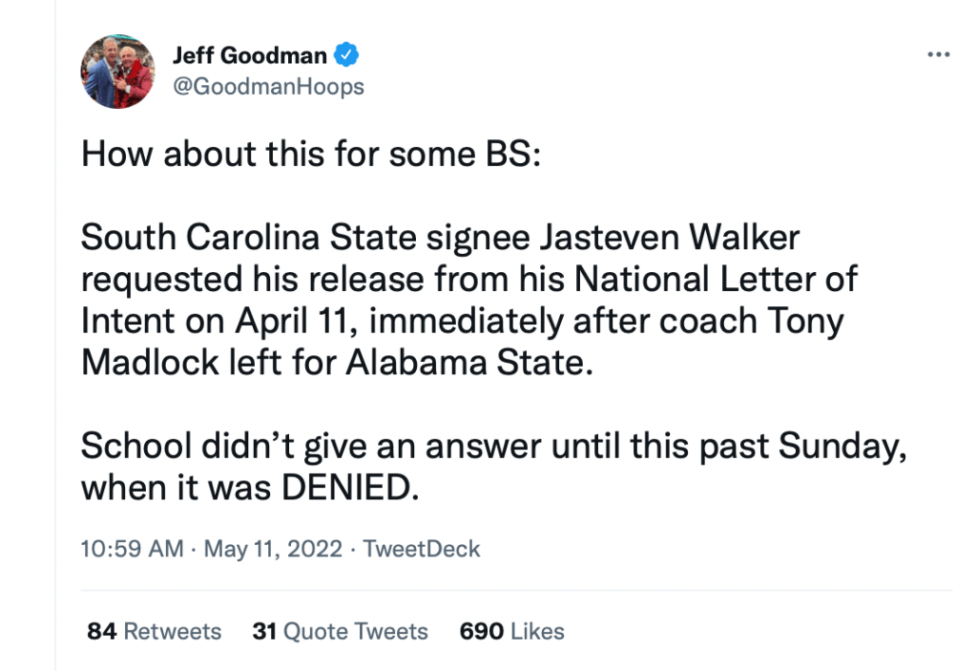Show the 690 Likes list
The width and height of the screenshot is (977, 671).
point(511,631)
